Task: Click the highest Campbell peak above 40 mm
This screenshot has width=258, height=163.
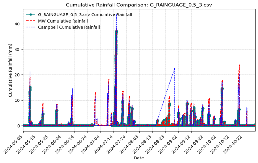Action: [x=116, y=15]
